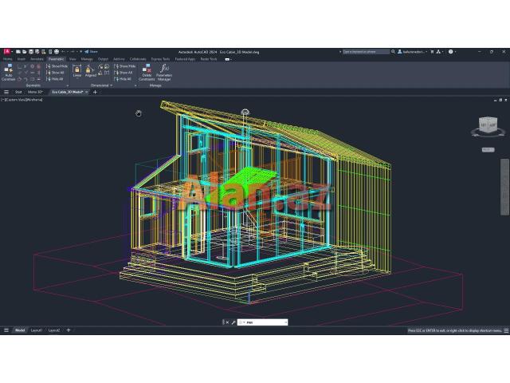
Task: Click the Linear dimensional constraint tool
Action: point(77,71)
